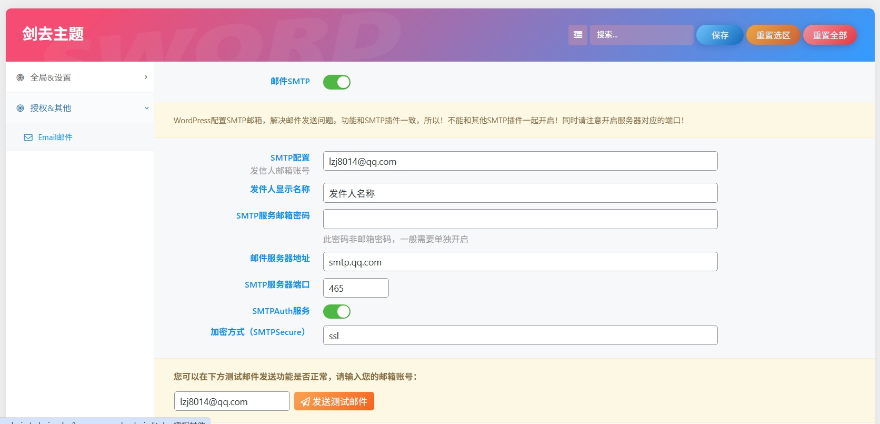This screenshot has height=424, width=880.
Task: Click the SMTP配置 sender email field
Action: coord(520,161)
